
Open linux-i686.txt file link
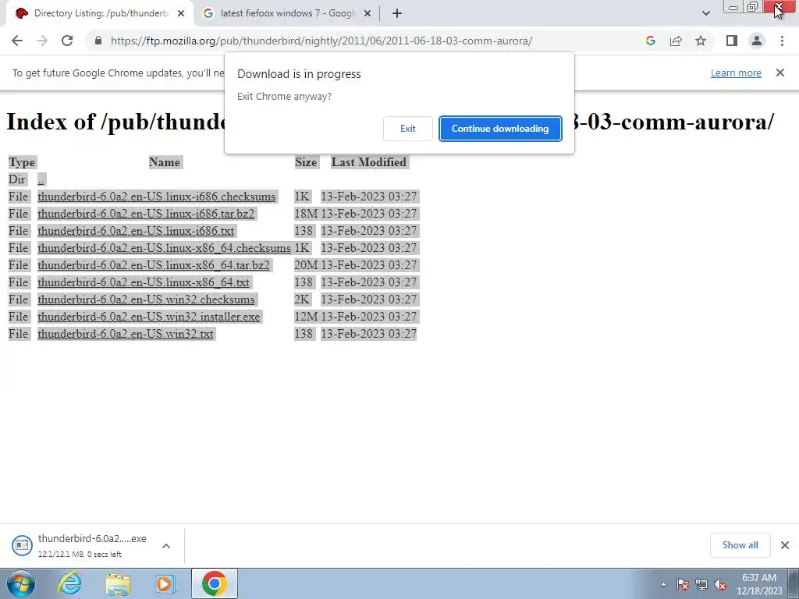(136, 231)
